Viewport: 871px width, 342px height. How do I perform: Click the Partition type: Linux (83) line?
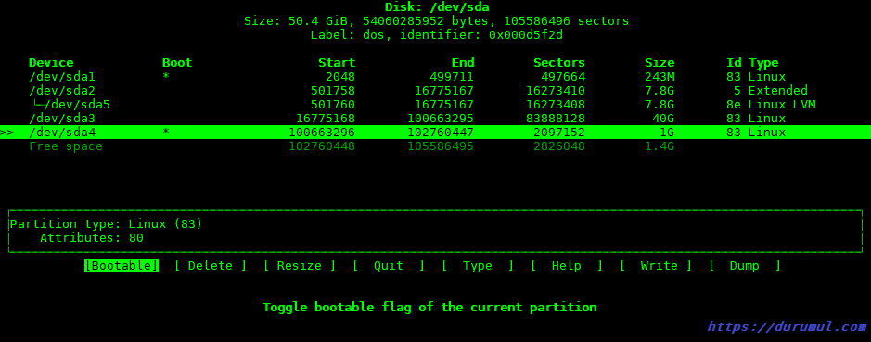click(x=106, y=224)
